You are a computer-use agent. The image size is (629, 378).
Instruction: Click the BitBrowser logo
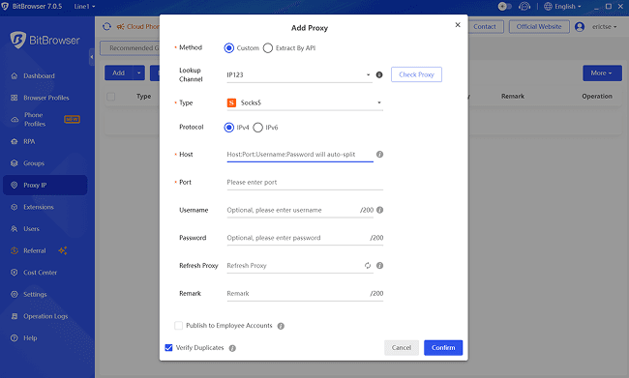(45, 40)
